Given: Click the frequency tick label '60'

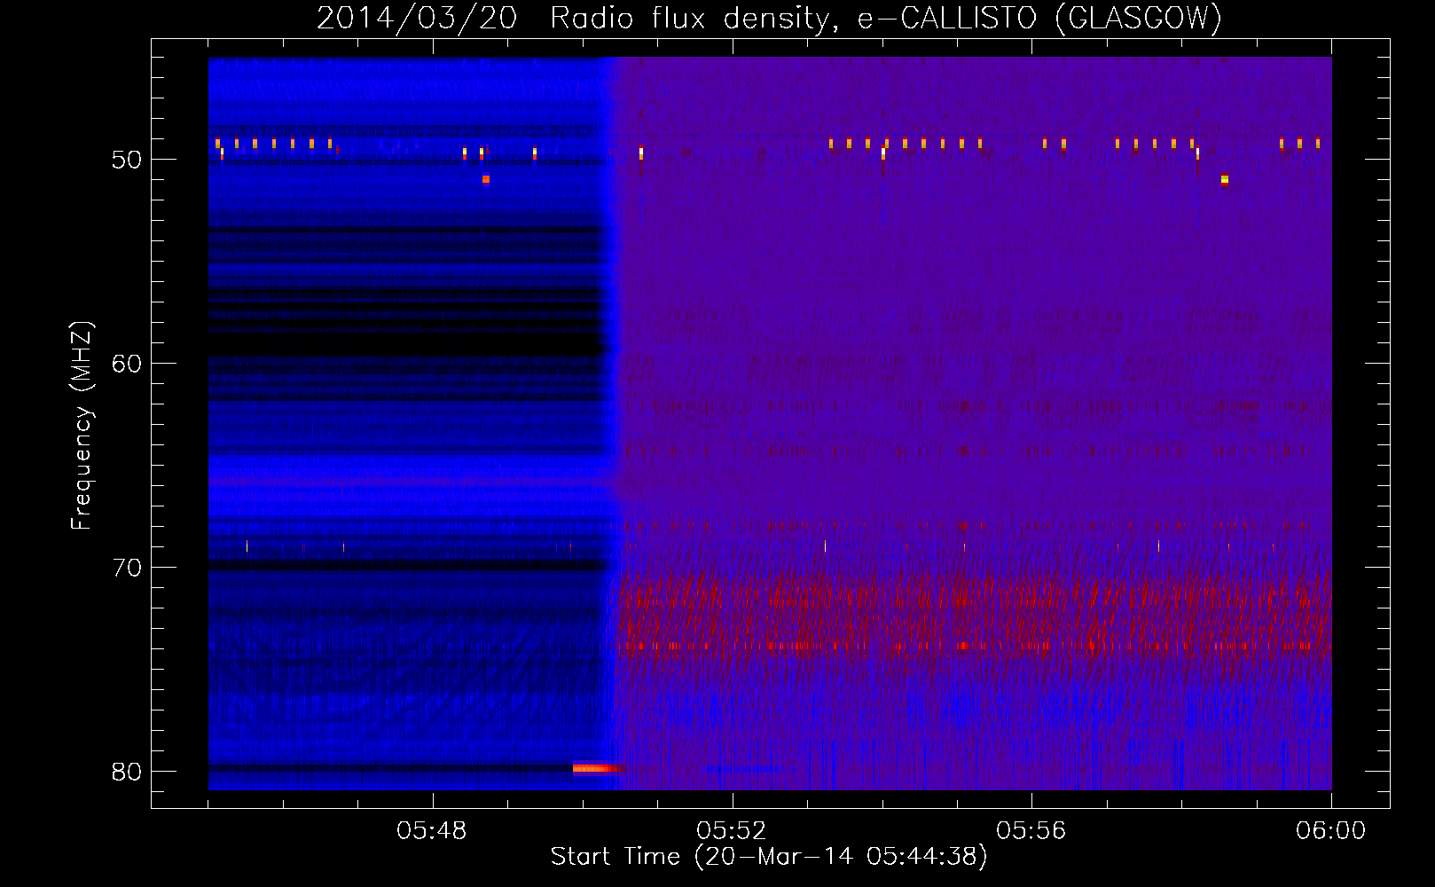Looking at the screenshot, I should coord(127,365).
